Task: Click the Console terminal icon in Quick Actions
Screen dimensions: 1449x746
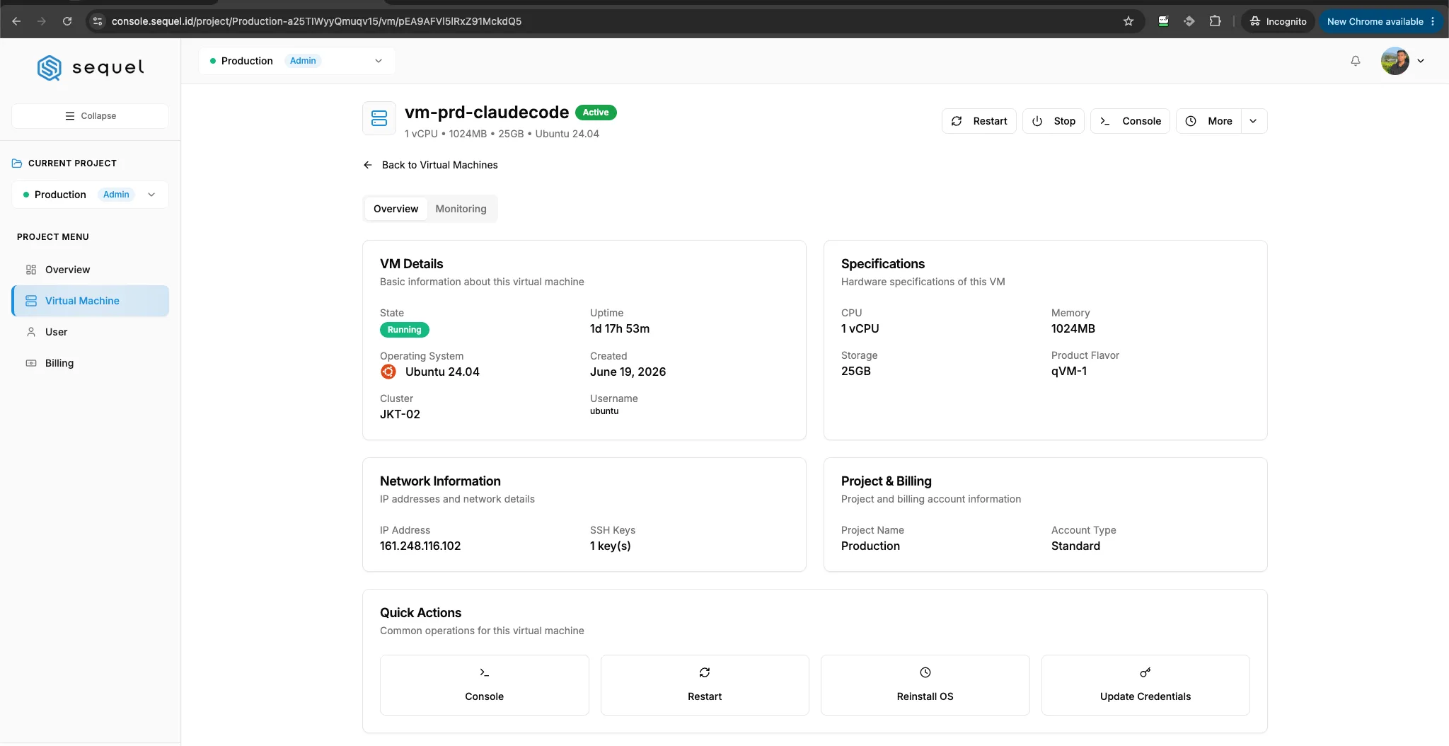Action: (484, 672)
